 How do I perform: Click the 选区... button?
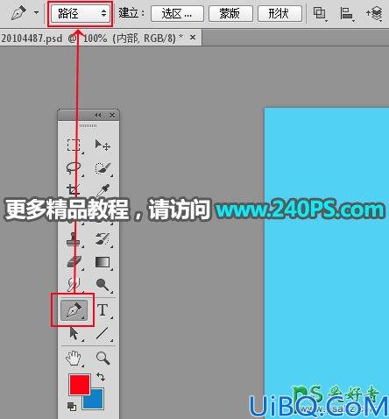click(x=177, y=14)
